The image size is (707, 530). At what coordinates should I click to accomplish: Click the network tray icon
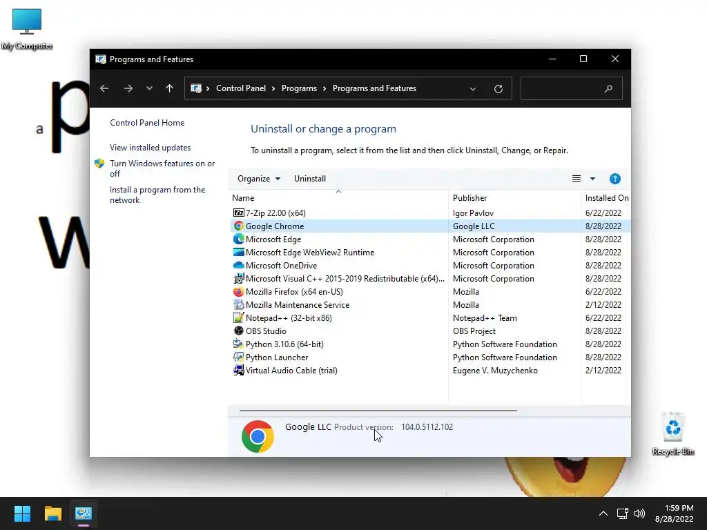[x=622, y=513]
